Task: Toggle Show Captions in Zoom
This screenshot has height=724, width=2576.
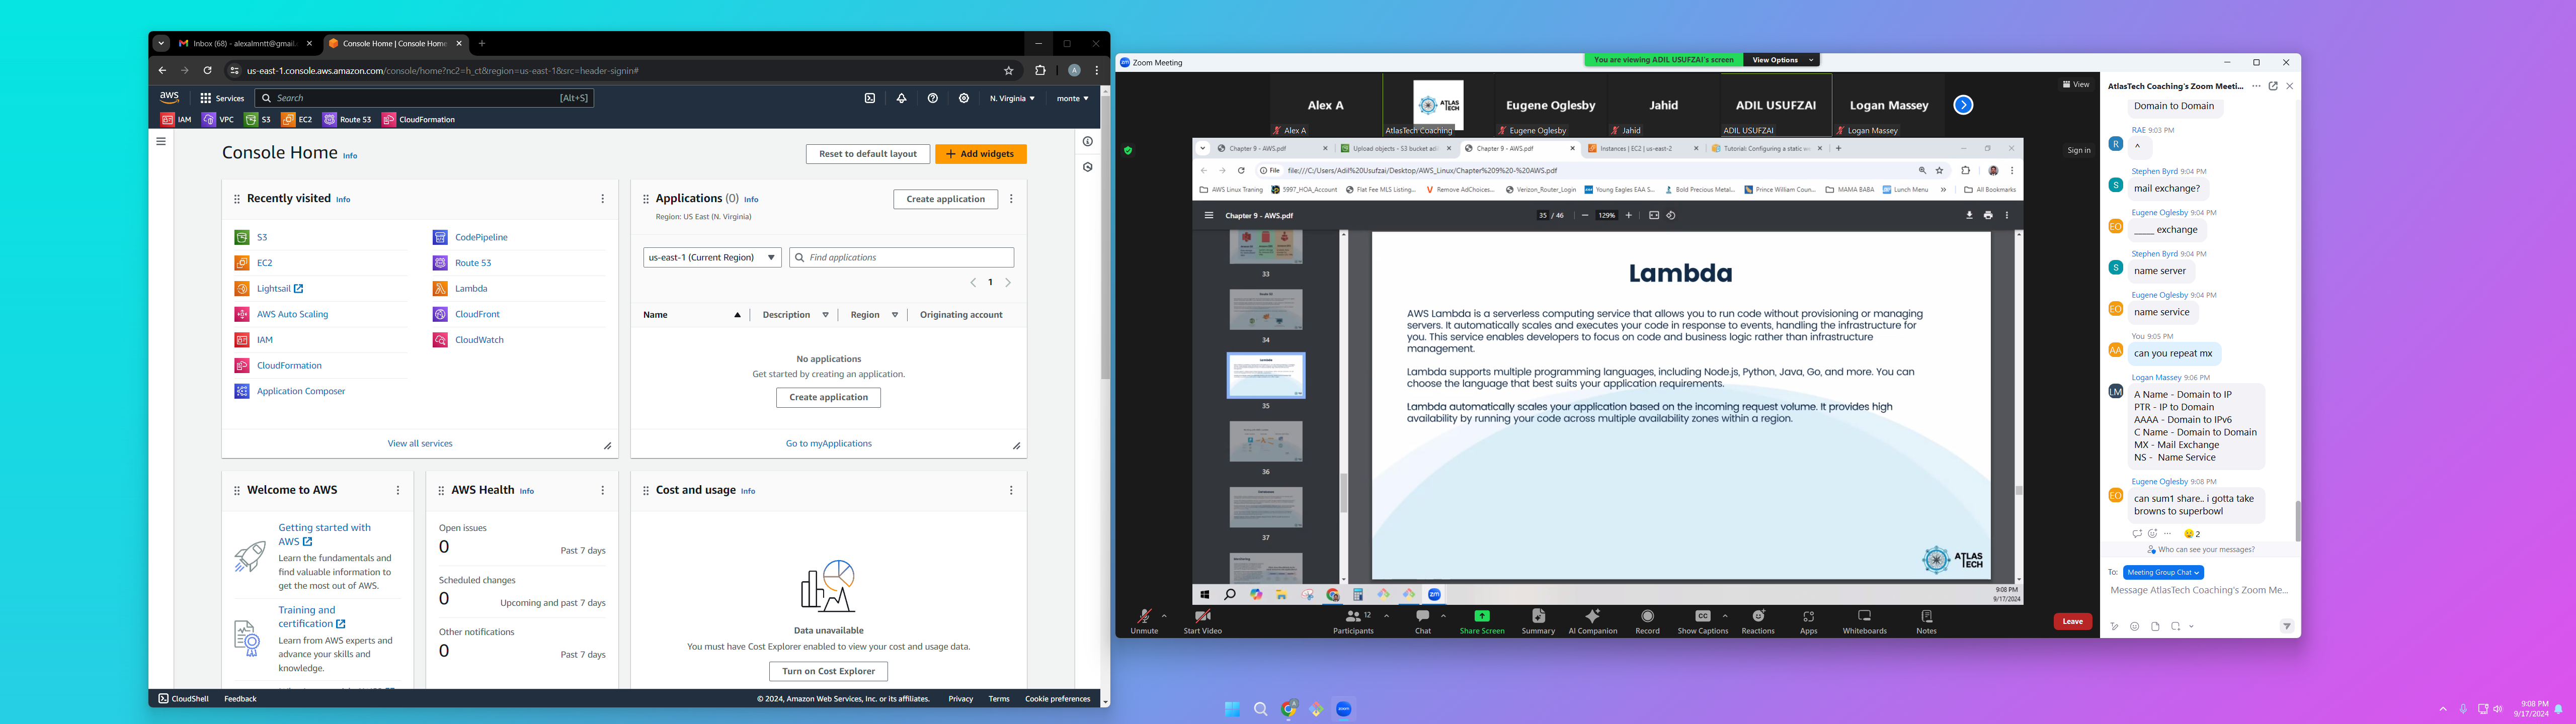Action: tap(1702, 617)
